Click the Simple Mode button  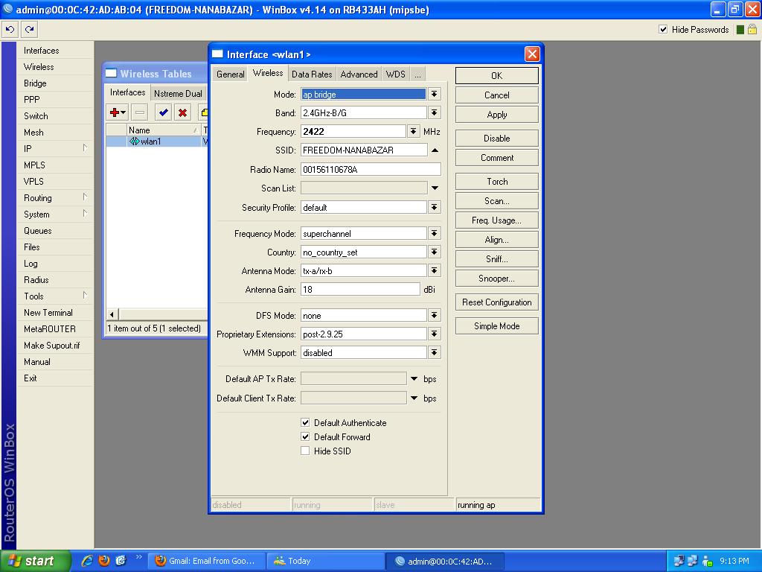coord(496,326)
